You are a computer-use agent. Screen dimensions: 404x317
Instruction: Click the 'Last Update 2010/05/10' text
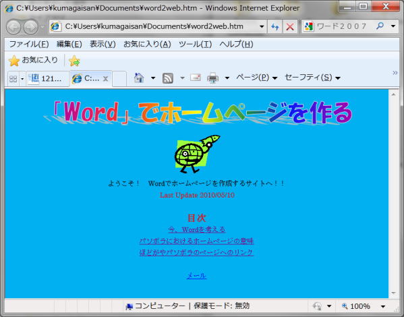[x=197, y=195]
